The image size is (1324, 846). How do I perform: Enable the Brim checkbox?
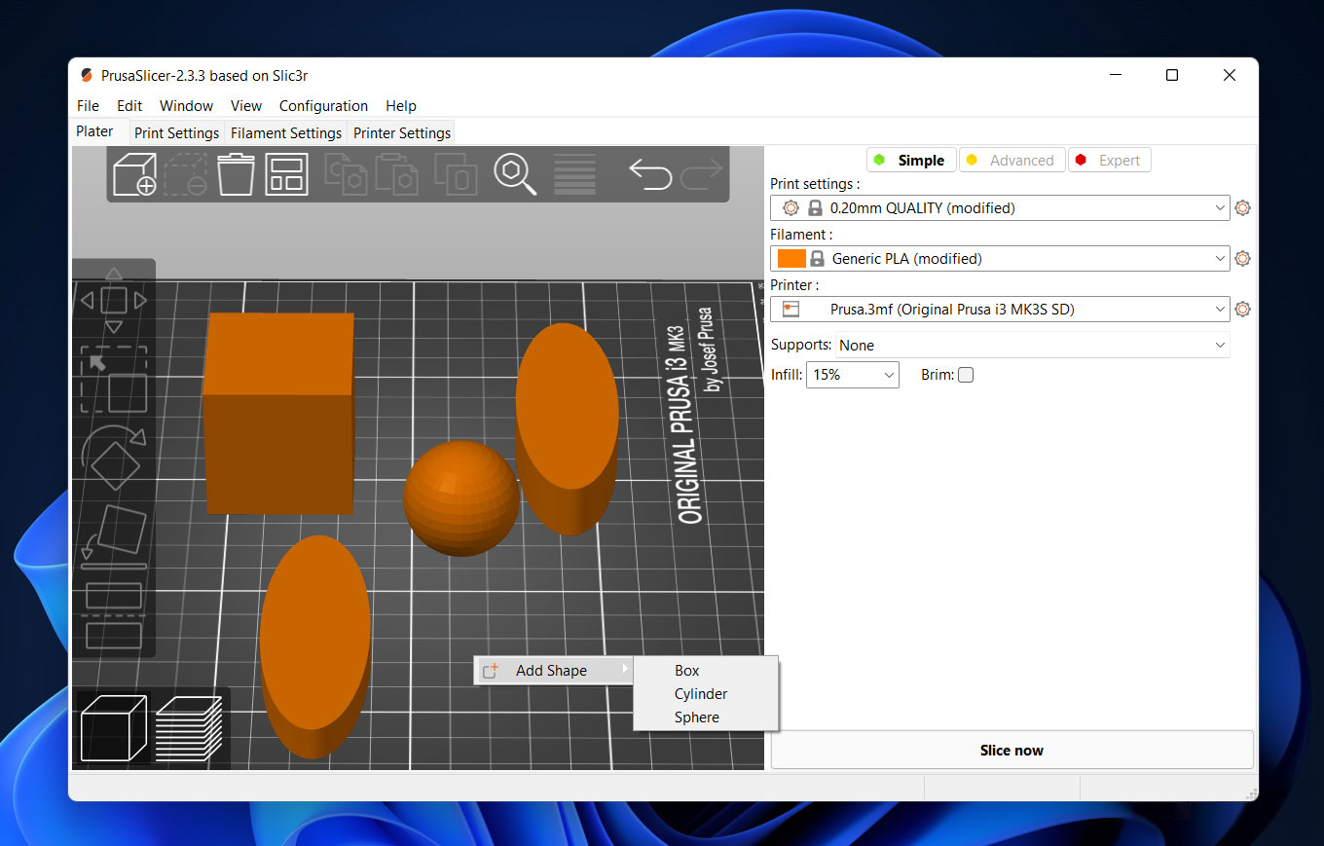[966, 375]
